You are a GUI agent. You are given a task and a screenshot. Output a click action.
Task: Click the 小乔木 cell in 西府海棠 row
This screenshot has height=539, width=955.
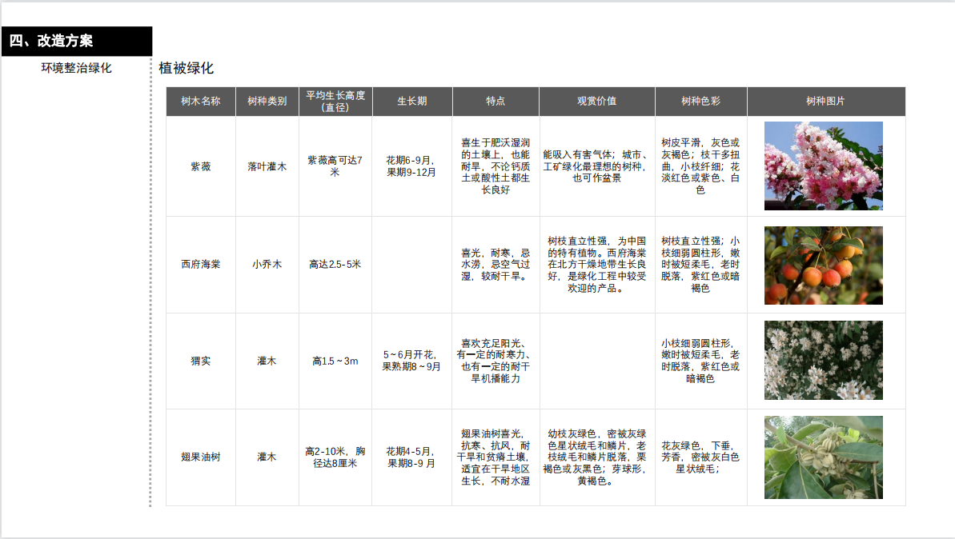[267, 264]
